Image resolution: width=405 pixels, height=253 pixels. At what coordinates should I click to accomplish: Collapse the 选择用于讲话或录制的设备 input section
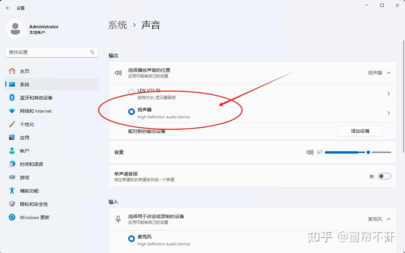tap(389, 219)
